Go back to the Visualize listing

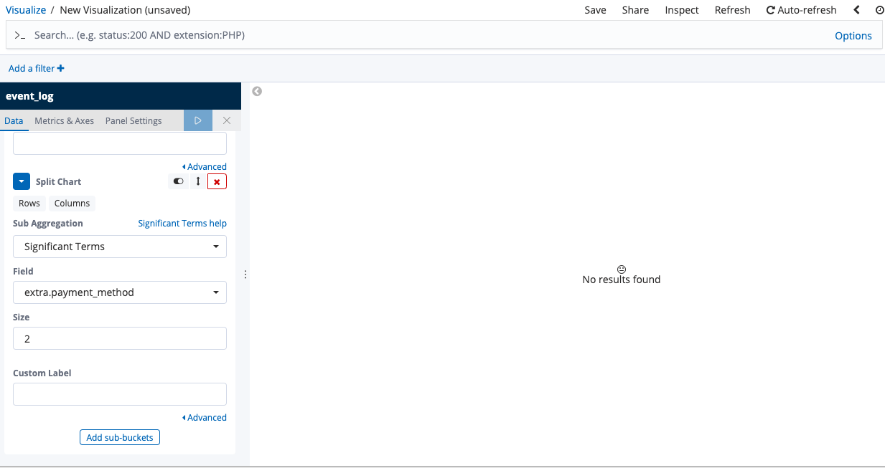click(x=26, y=10)
